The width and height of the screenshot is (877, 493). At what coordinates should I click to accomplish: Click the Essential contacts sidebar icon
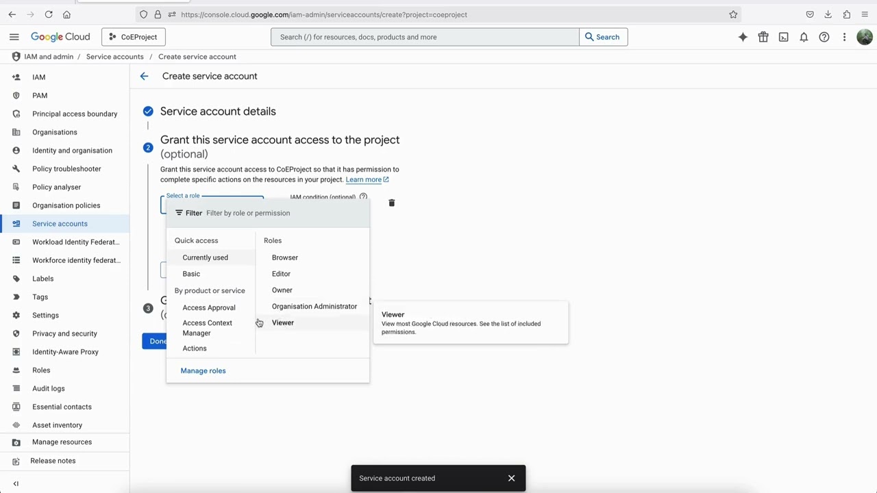click(16, 407)
